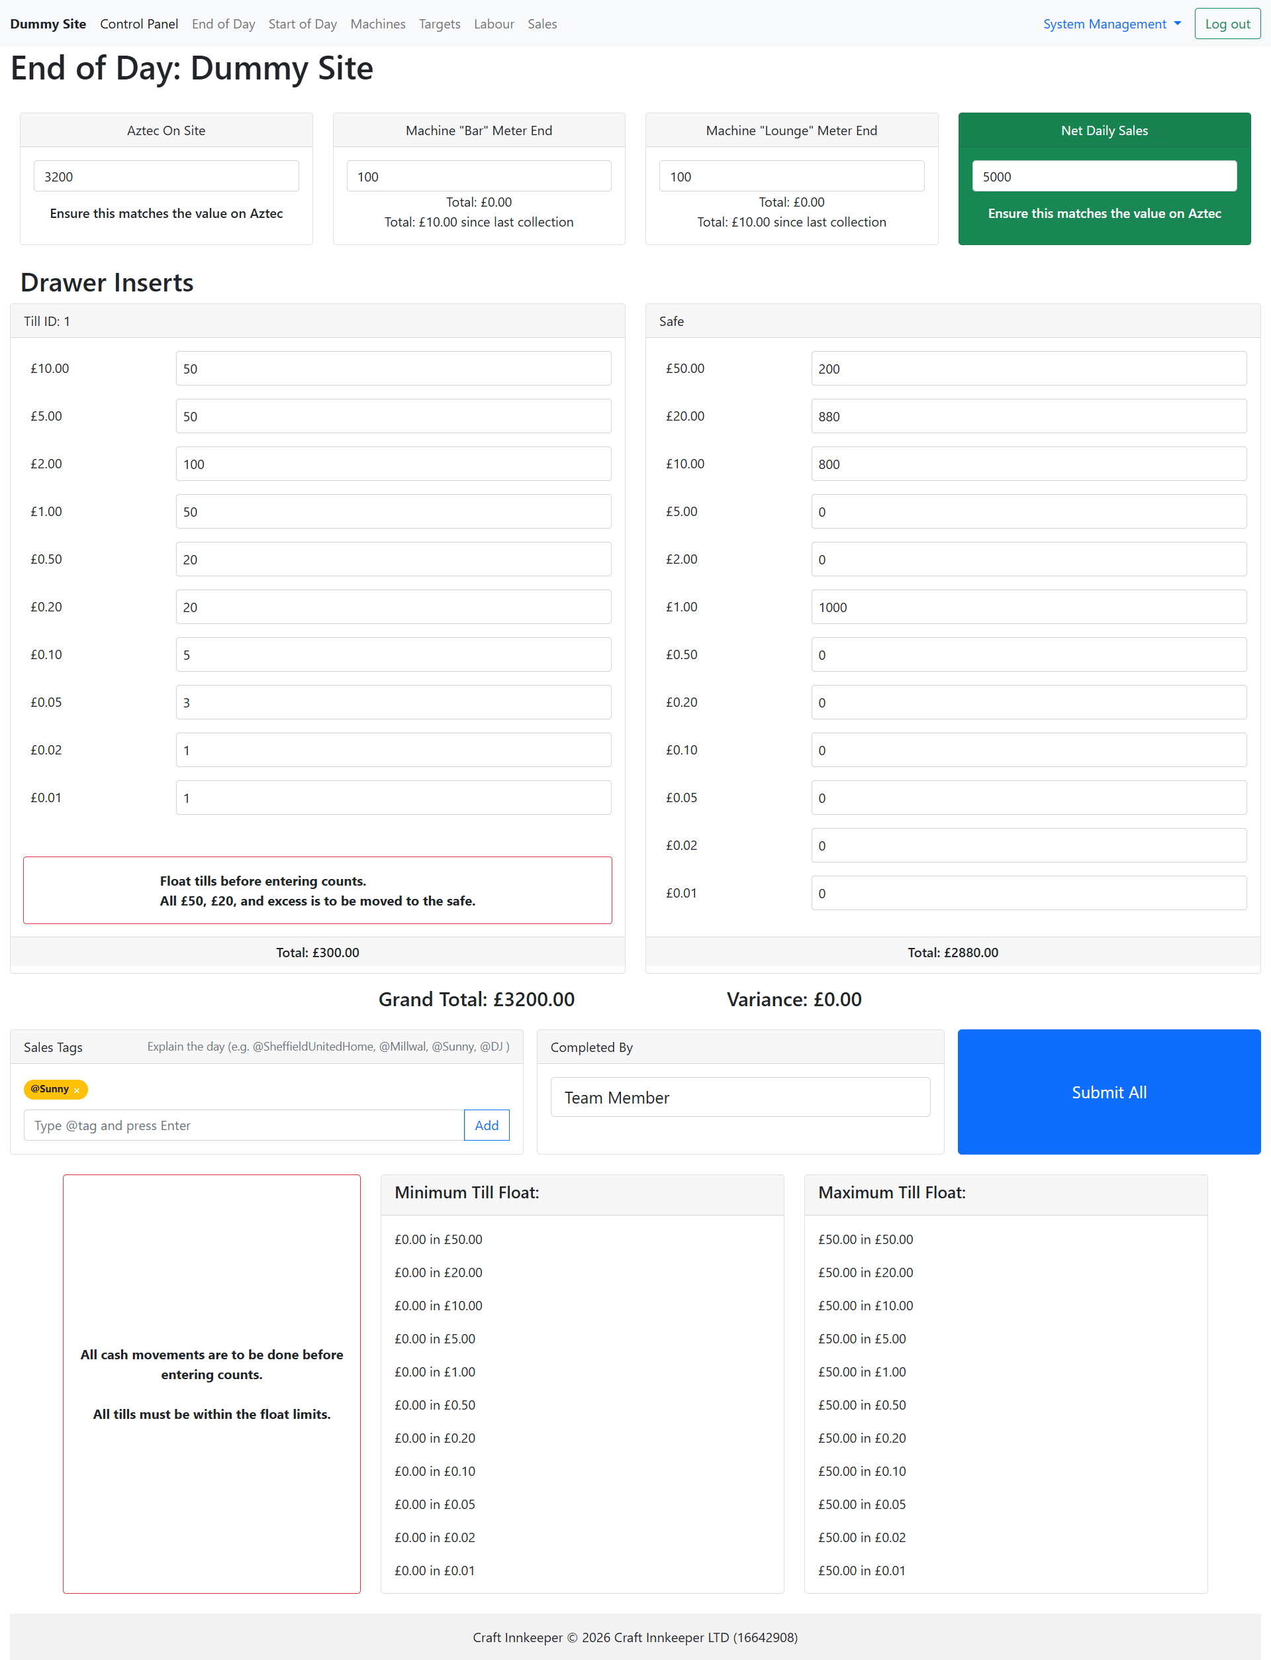Edit the Machine Lounge Meter End value

click(790, 176)
